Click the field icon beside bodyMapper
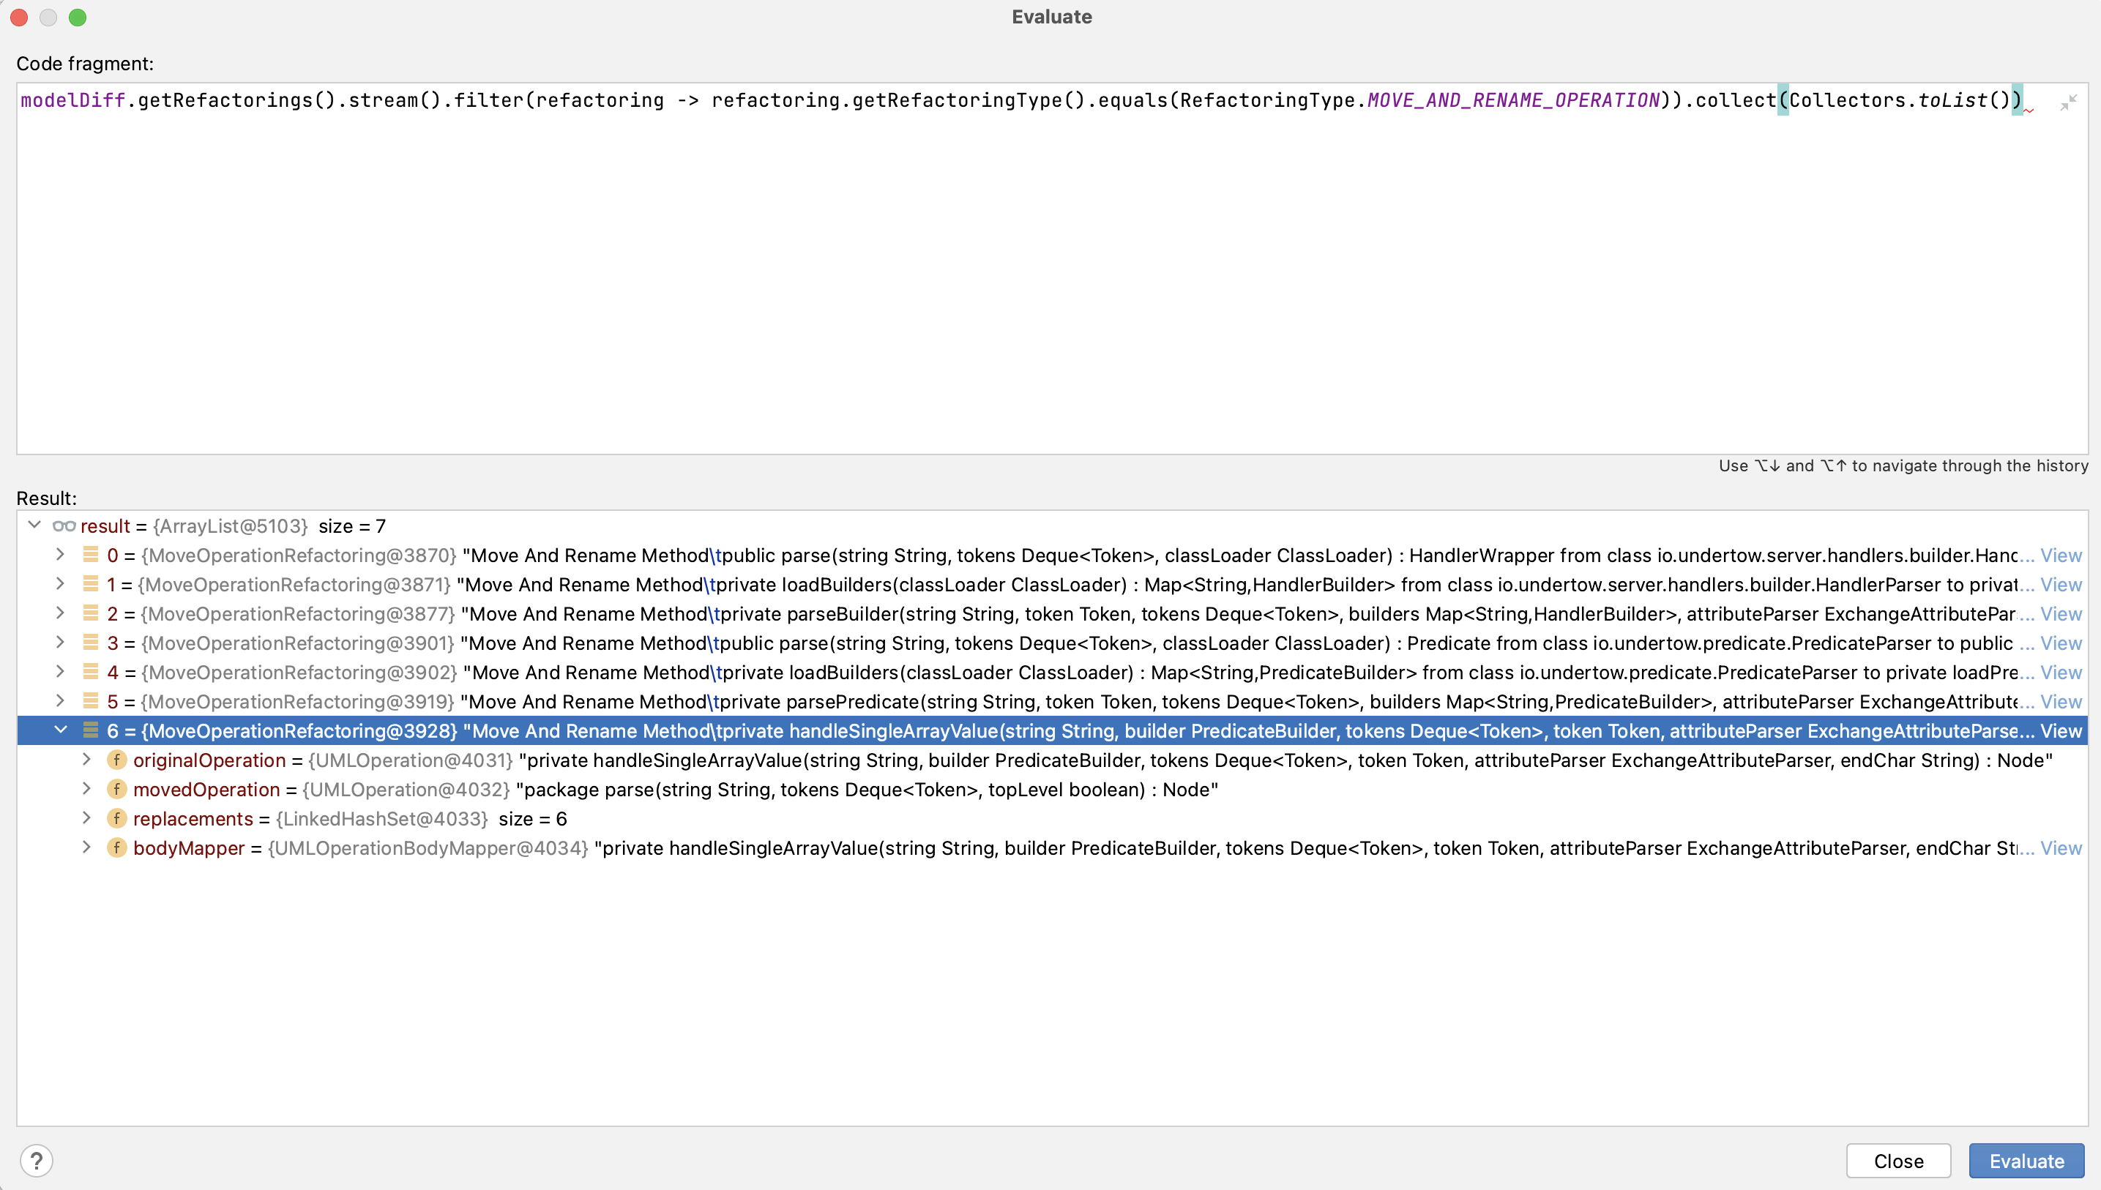The height and width of the screenshot is (1190, 2101). (x=117, y=847)
